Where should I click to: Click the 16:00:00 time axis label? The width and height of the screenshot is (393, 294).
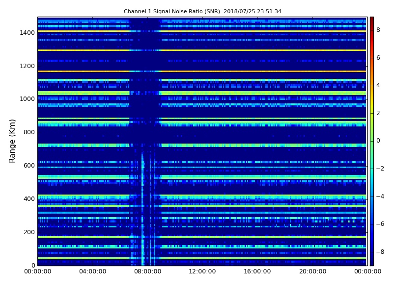point(257,271)
